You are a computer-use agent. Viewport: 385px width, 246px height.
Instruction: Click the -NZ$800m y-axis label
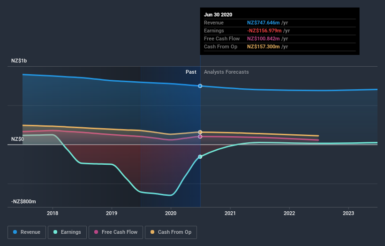pyautogui.click(x=23, y=201)
